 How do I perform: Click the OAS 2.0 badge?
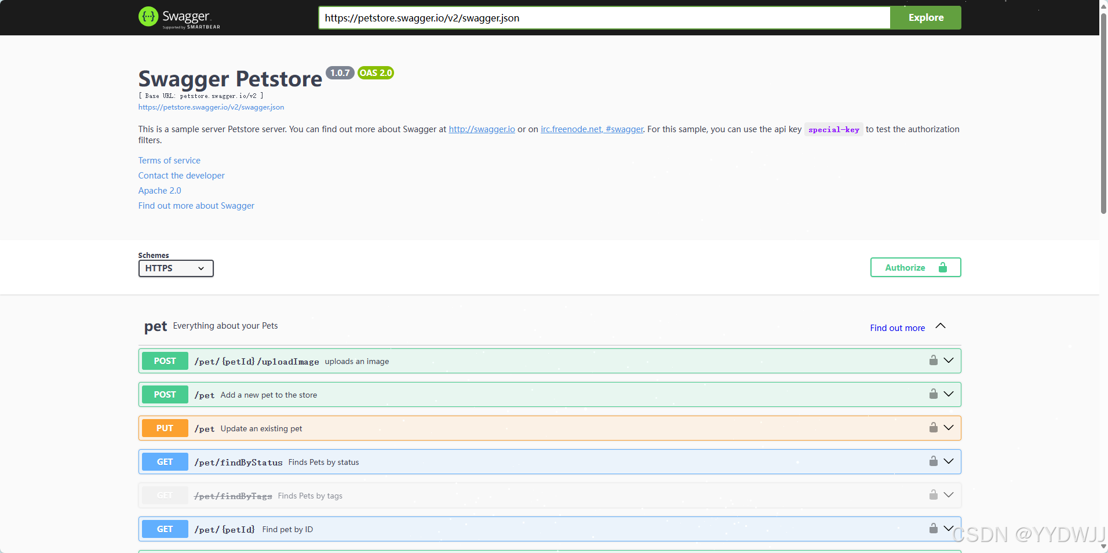[x=376, y=72]
